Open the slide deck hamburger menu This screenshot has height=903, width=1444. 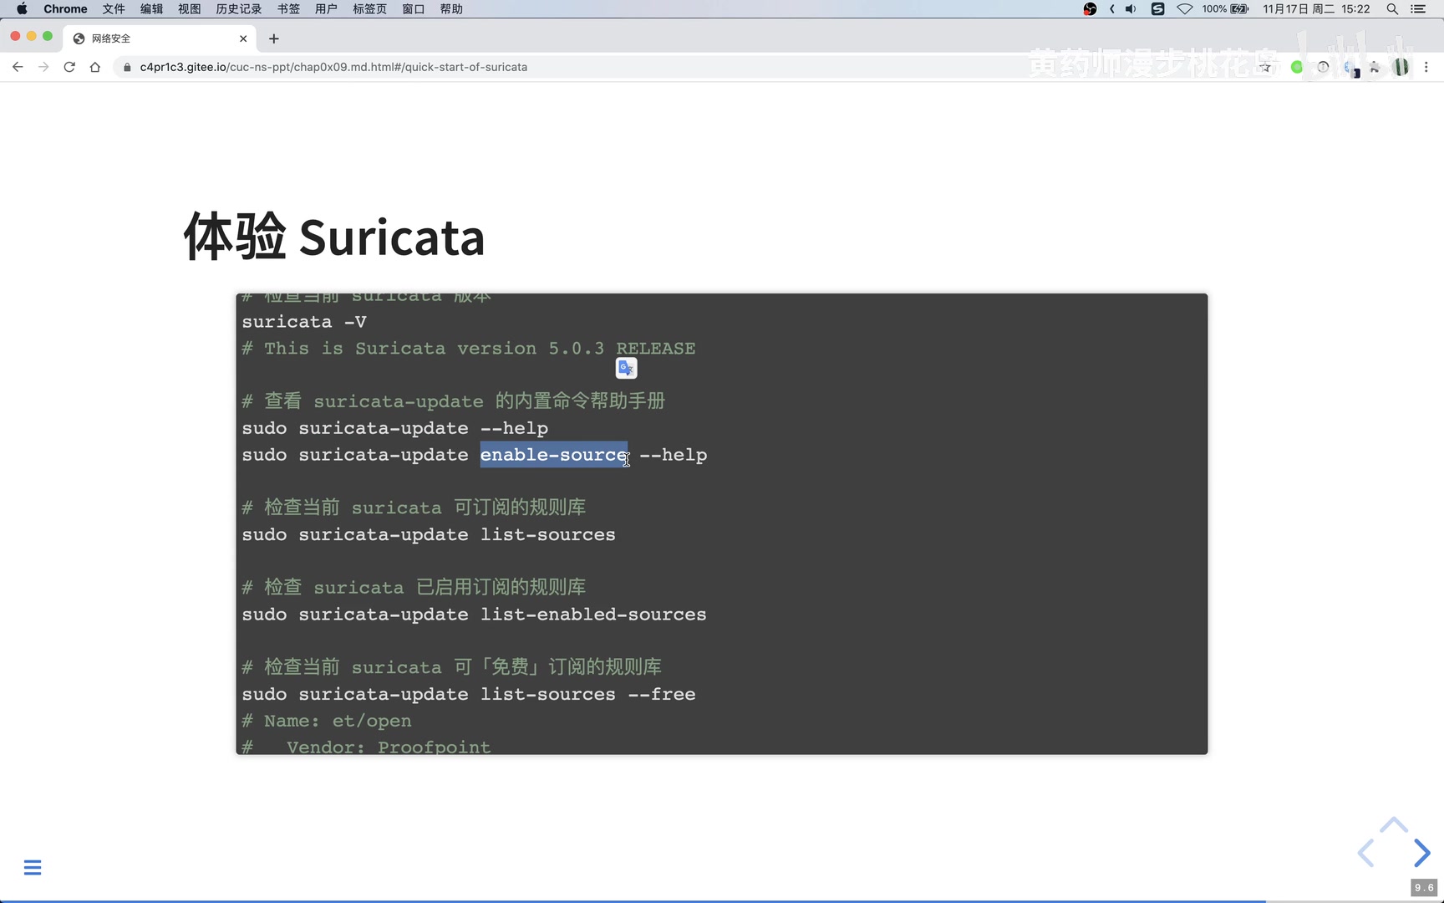(x=33, y=867)
